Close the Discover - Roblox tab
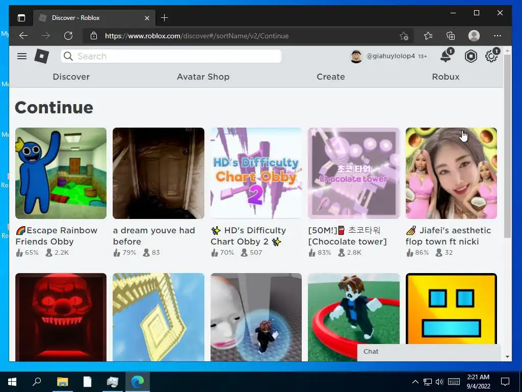 (x=147, y=18)
